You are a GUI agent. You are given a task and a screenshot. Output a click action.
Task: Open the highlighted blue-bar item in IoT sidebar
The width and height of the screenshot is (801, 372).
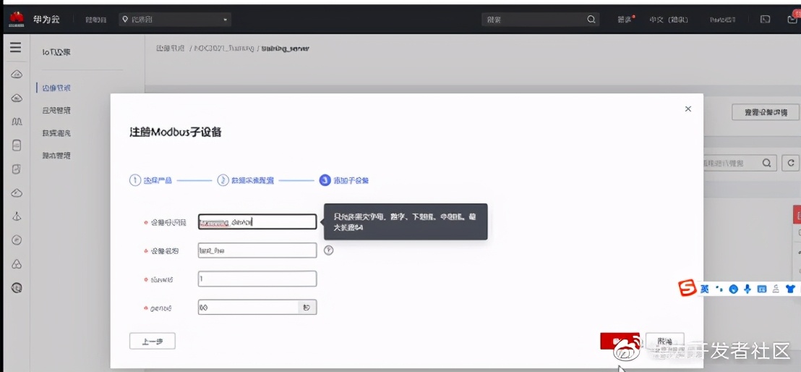tap(56, 88)
